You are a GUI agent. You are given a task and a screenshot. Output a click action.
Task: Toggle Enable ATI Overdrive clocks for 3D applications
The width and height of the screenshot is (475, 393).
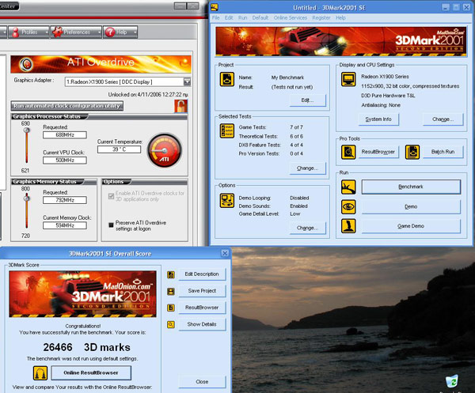(x=111, y=196)
